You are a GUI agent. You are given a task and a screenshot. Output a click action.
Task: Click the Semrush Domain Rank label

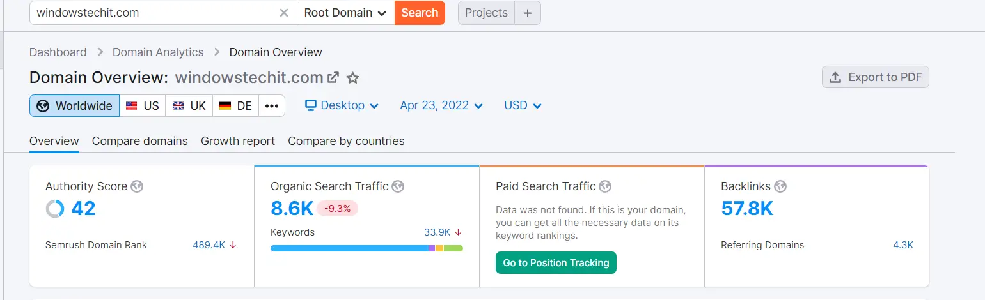tap(96, 245)
